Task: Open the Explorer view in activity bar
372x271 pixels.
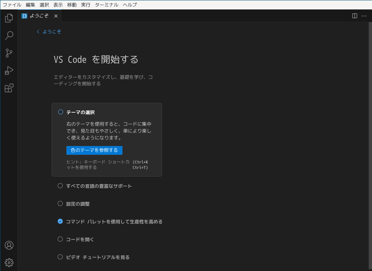Action: (x=9, y=18)
